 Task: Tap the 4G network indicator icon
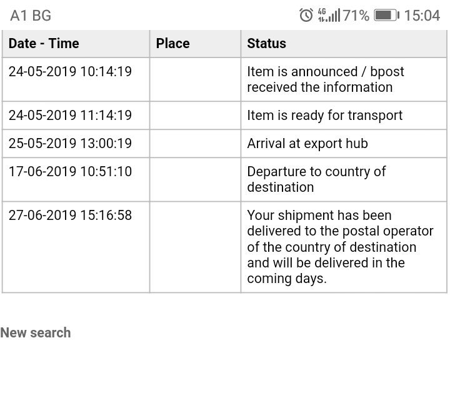click(322, 15)
